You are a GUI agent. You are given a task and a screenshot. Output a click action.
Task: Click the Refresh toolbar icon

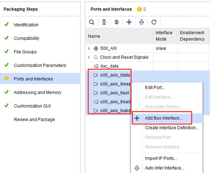154,22
